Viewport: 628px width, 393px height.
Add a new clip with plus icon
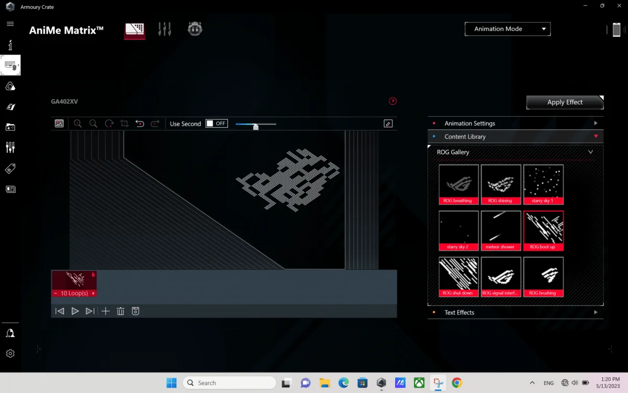(105, 311)
